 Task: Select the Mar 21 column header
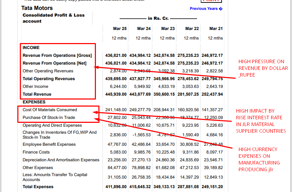click(216, 29)
